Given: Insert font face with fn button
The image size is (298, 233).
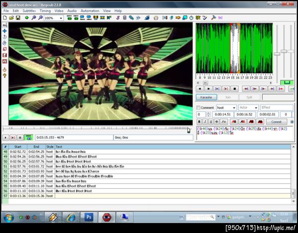Looking at the screenshot, I should [224, 122].
